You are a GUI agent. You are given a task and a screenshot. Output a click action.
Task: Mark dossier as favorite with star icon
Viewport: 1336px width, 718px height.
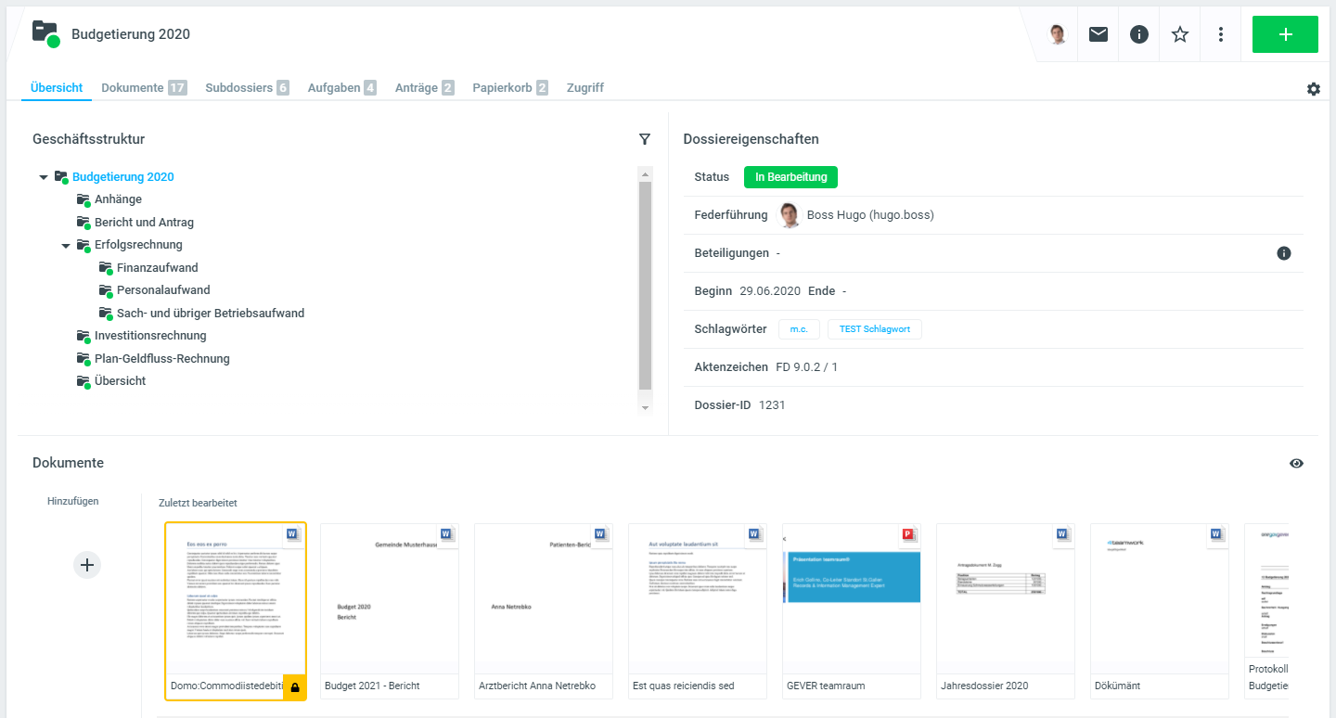coord(1180,34)
